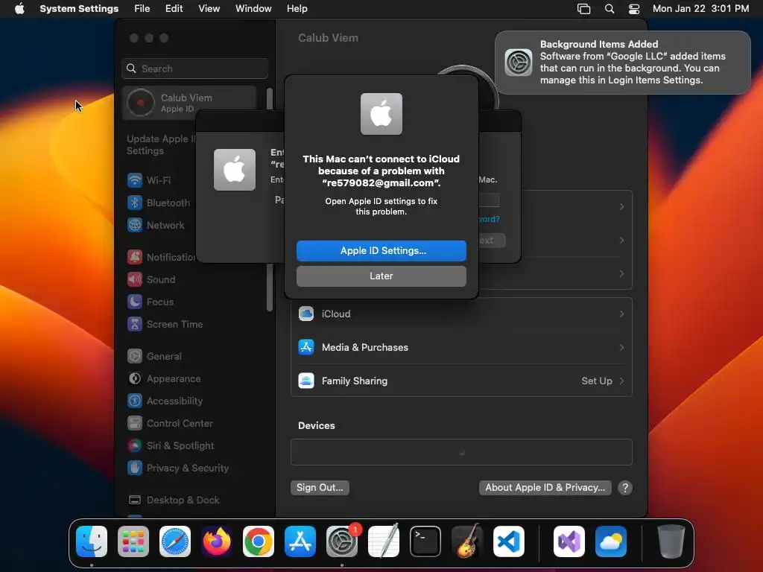Select General icon in sidebar
The height and width of the screenshot is (572, 763).
point(135,357)
